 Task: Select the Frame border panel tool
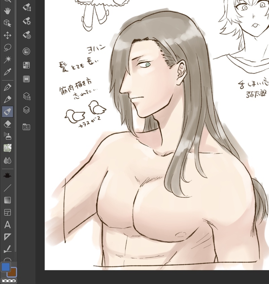pyautogui.click(x=7, y=212)
